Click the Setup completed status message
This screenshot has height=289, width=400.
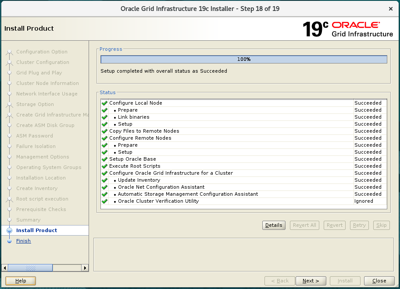(x=164, y=71)
